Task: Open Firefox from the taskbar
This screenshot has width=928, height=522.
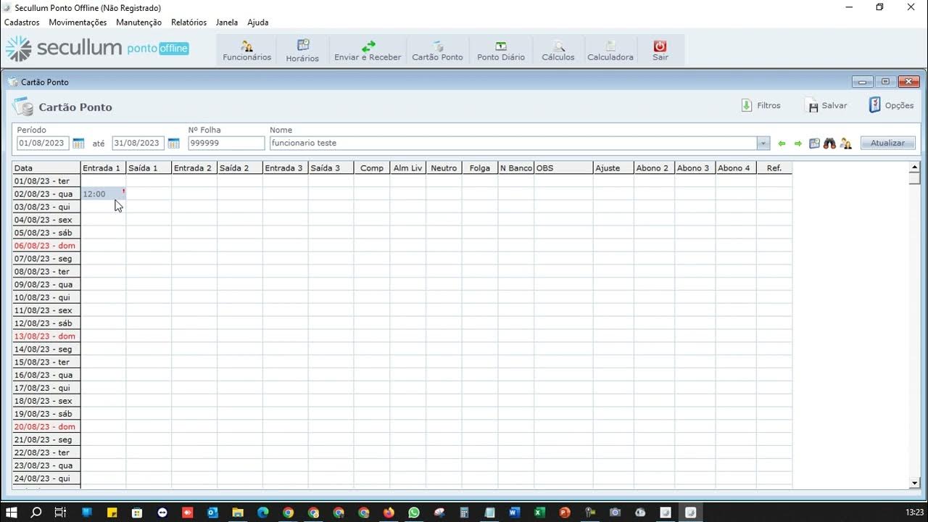Action: [x=389, y=513]
